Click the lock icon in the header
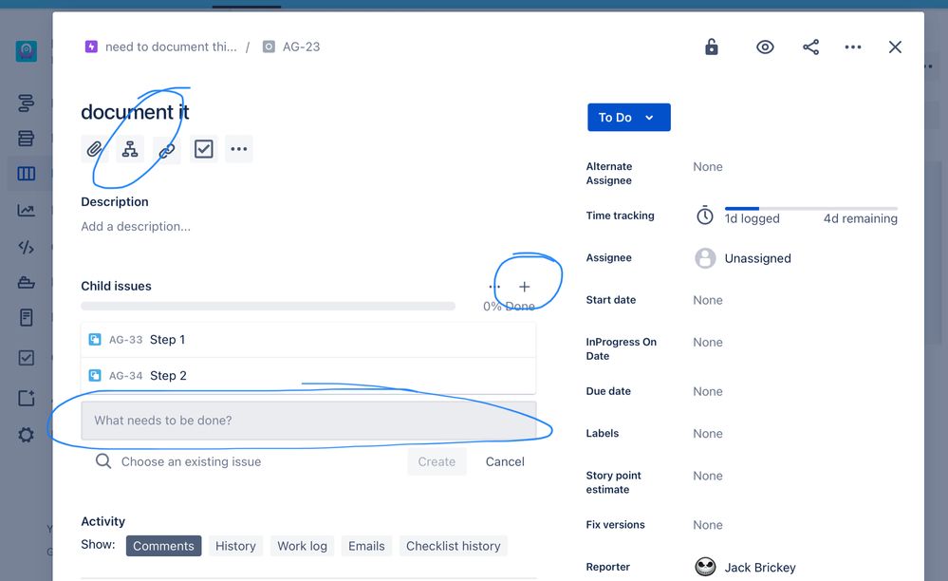The width and height of the screenshot is (948, 581). coord(712,47)
